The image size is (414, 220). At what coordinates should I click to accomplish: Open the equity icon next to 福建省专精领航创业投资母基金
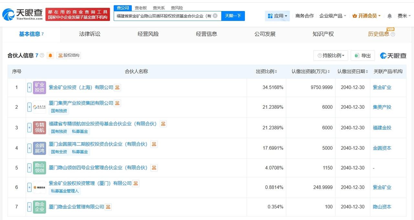163,124
